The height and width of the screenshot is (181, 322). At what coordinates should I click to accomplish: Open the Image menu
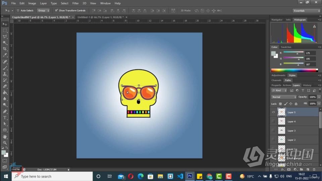[32, 3]
